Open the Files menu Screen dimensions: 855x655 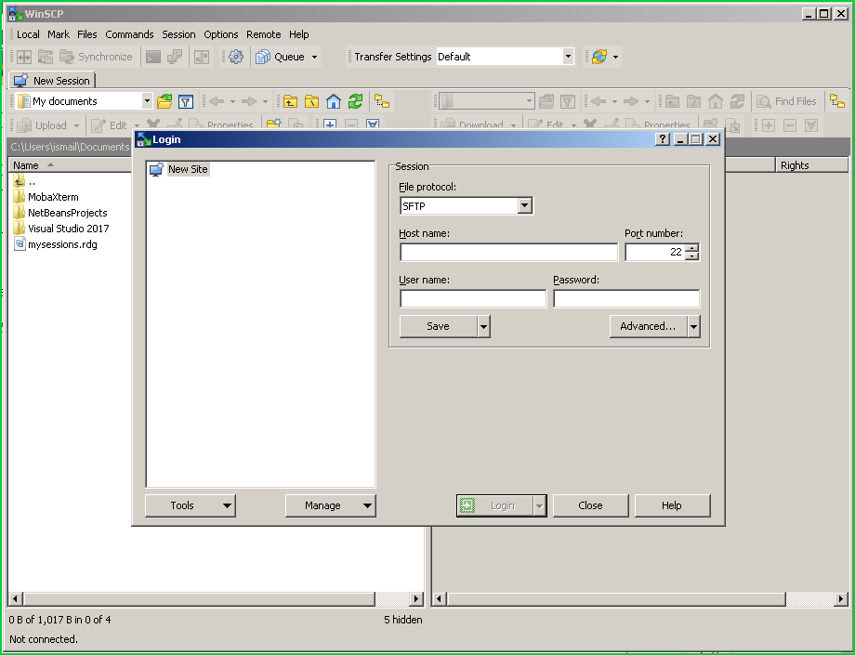click(86, 34)
